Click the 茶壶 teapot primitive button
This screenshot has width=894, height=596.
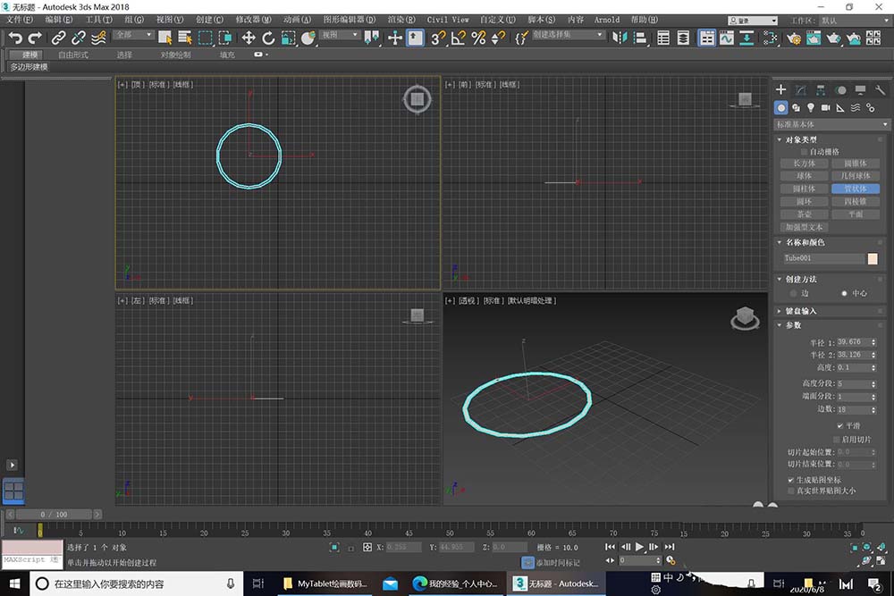804,214
